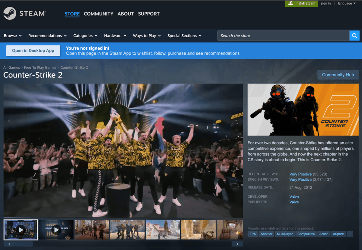Click Open in Desktop App button
This screenshot has width=362, height=250.
click(x=33, y=51)
